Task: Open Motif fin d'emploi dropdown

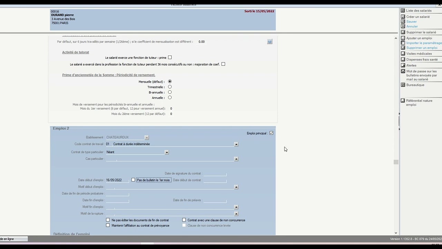Action: (x=236, y=207)
